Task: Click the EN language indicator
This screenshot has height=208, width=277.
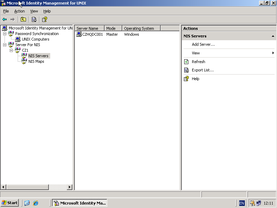Action: (x=242, y=203)
